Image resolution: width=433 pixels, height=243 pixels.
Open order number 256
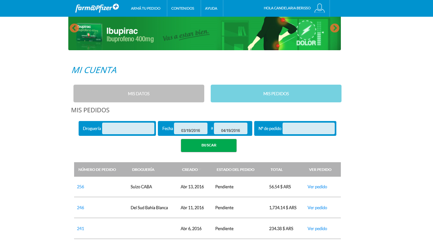tap(81, 187)
